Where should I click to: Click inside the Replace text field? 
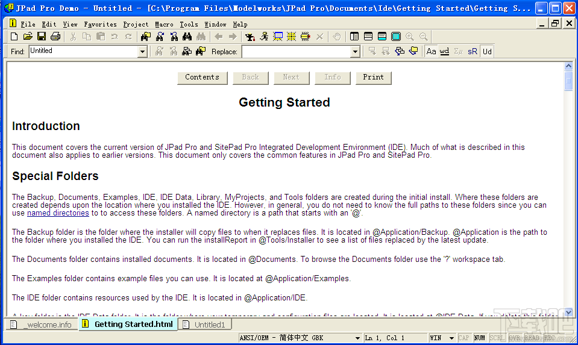click(297, 52)
